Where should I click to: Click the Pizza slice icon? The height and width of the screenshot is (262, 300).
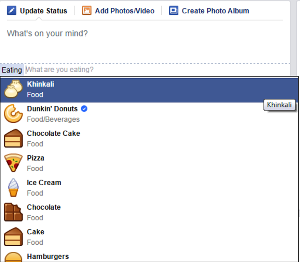[x=13, y=163]
